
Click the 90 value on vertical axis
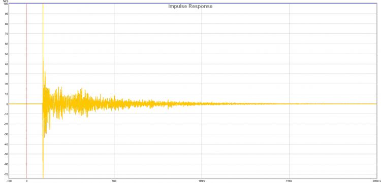7,14
